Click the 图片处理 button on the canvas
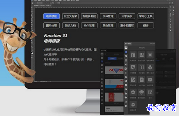 pyautogui.click(x=51, y=25)
